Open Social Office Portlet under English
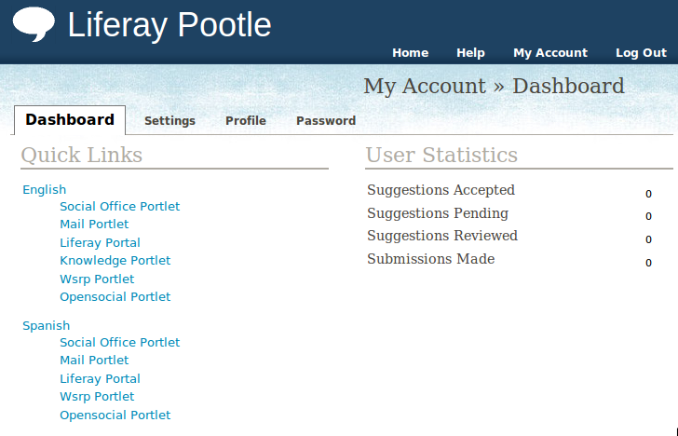678x436 pixels. [119, 207]
